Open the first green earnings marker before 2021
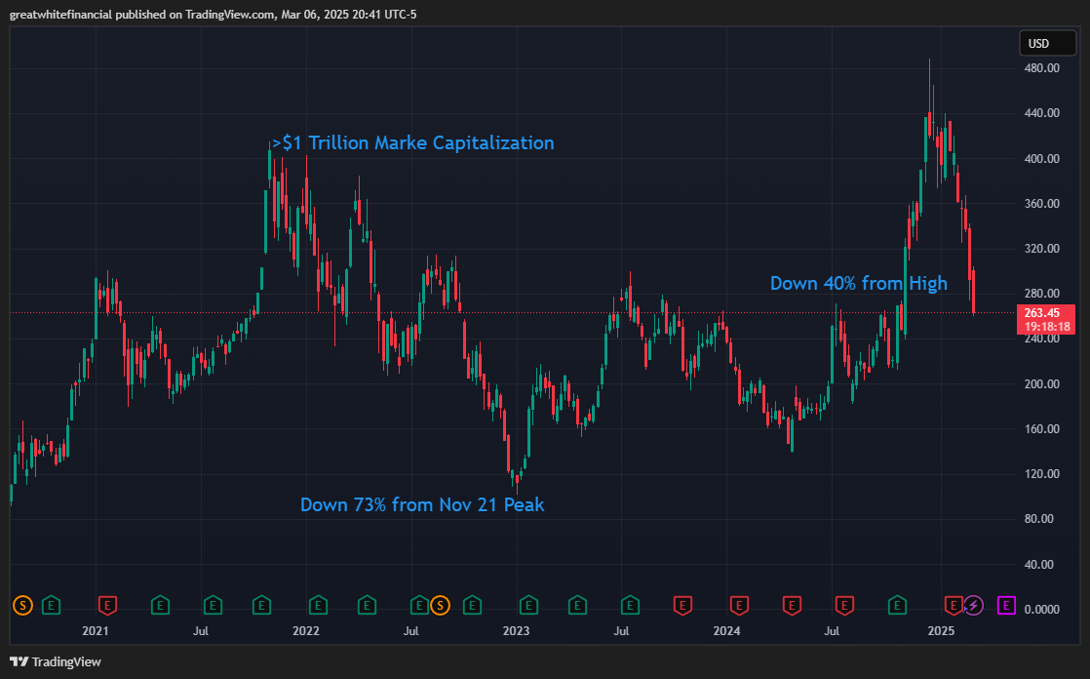This screenshot has height=679, width=1090. pos(51,605)
